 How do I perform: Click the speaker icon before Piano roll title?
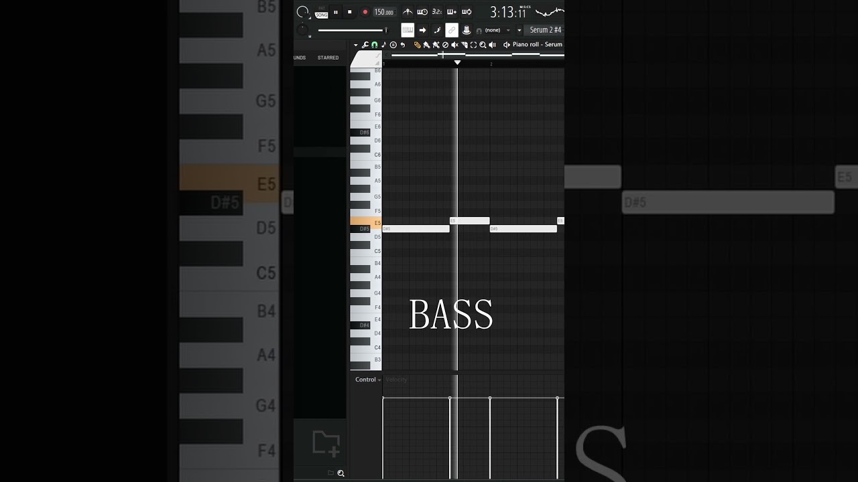(x=507, y=45)
